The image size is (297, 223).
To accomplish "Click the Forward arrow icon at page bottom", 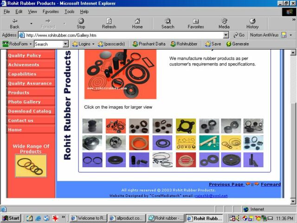I will point(257,184).
